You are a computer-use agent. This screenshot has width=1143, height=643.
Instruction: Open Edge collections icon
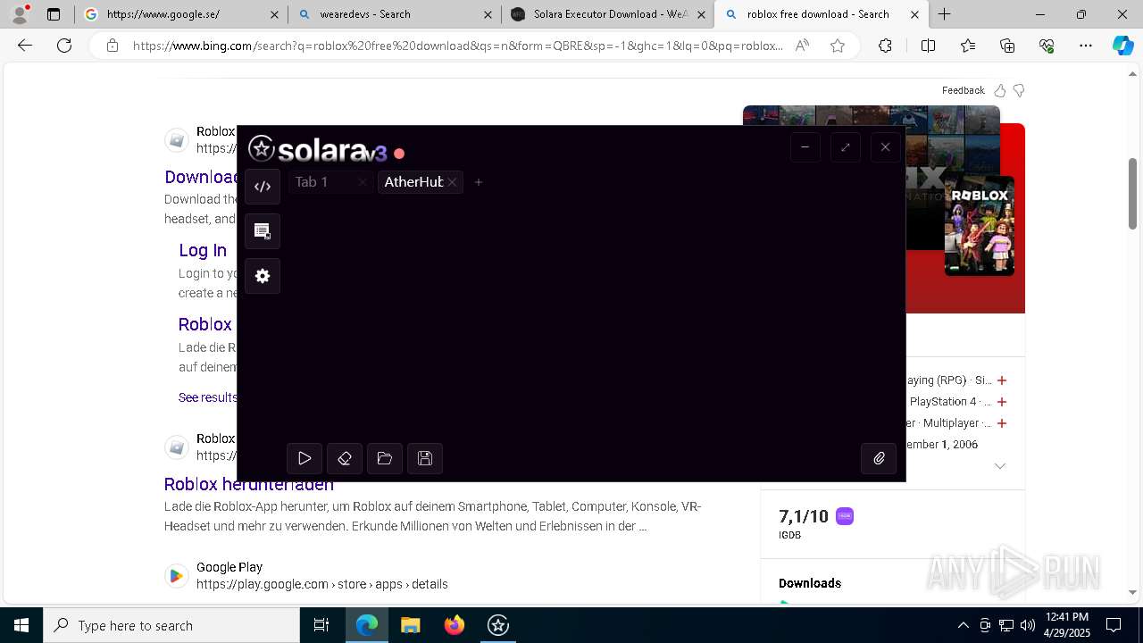coord(1007,46)
